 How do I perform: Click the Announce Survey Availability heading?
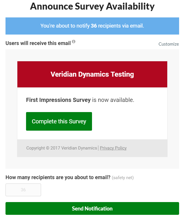(x=92, y=6)
